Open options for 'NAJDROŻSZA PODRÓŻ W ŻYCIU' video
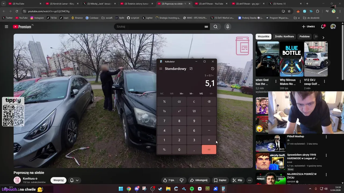 tap(326, 175)
